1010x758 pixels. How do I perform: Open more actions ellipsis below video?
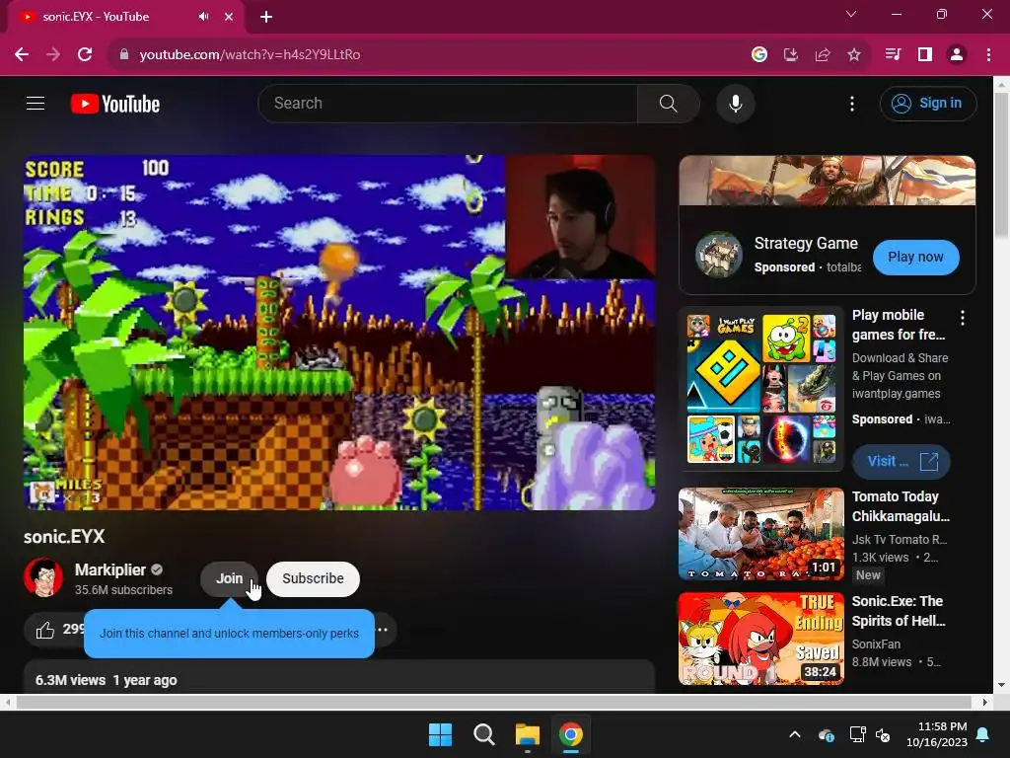click(383, 630)
